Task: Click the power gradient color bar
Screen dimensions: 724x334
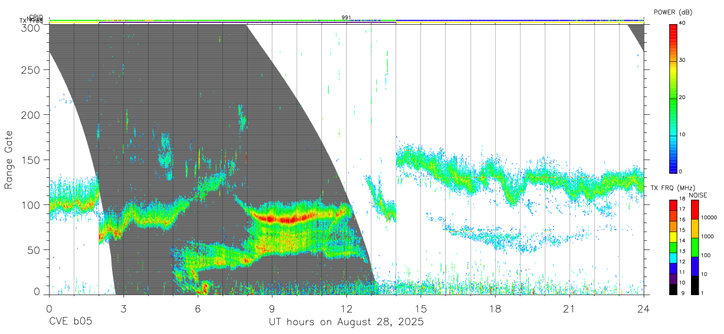Action: pos(673,98)
